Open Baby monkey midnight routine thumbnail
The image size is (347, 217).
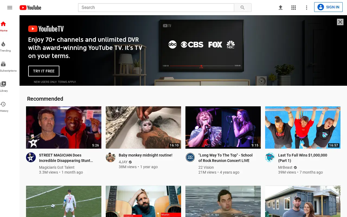point(143,127)
